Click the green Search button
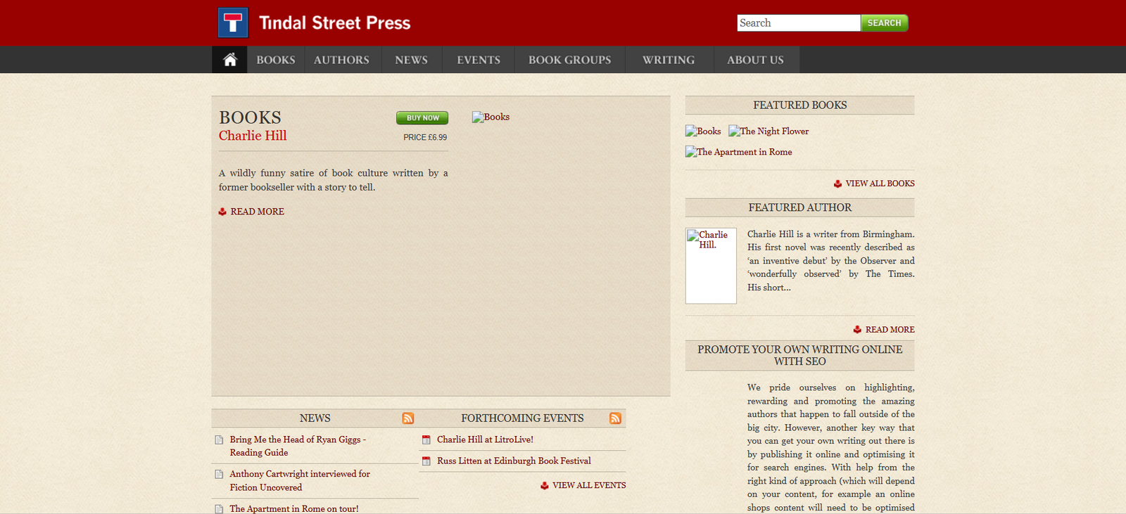This screenshot has width=1126, height=514. click(x=885, y=23)
